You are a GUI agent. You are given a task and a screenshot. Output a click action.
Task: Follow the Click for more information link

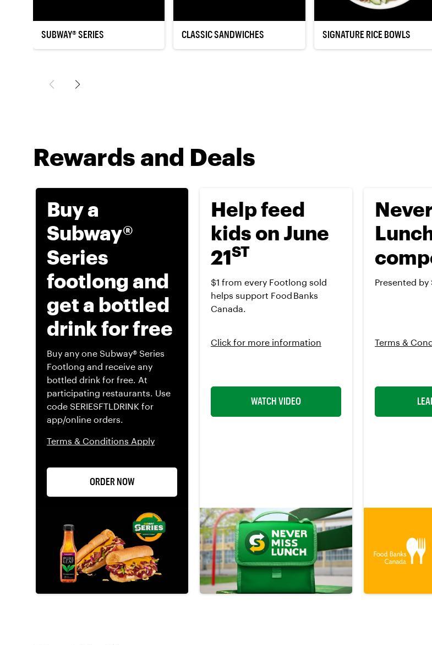coord(266,342)
